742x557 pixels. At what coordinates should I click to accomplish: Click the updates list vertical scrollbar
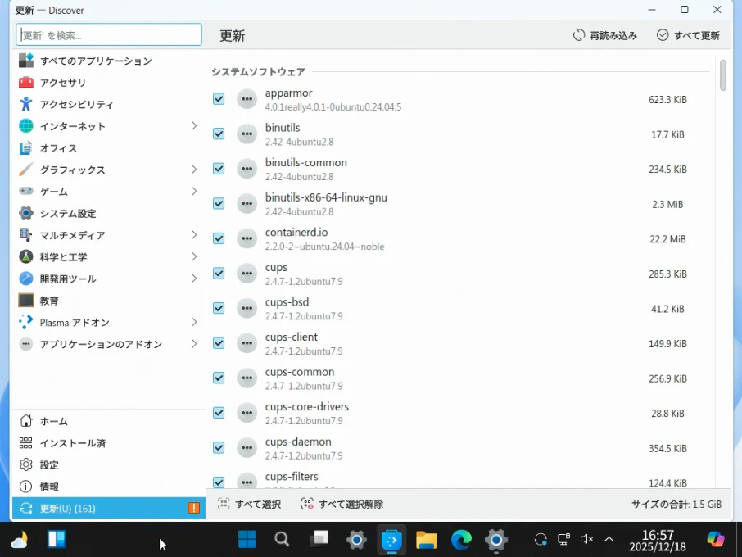point(722,75)
